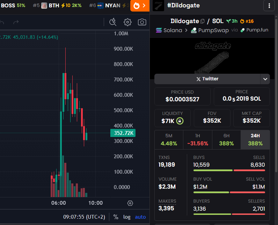Image resolution: width=278 pixels, height=225 pixels.
Task: Select the 1H timeframe tab
Action: click(x=198, y=140)
